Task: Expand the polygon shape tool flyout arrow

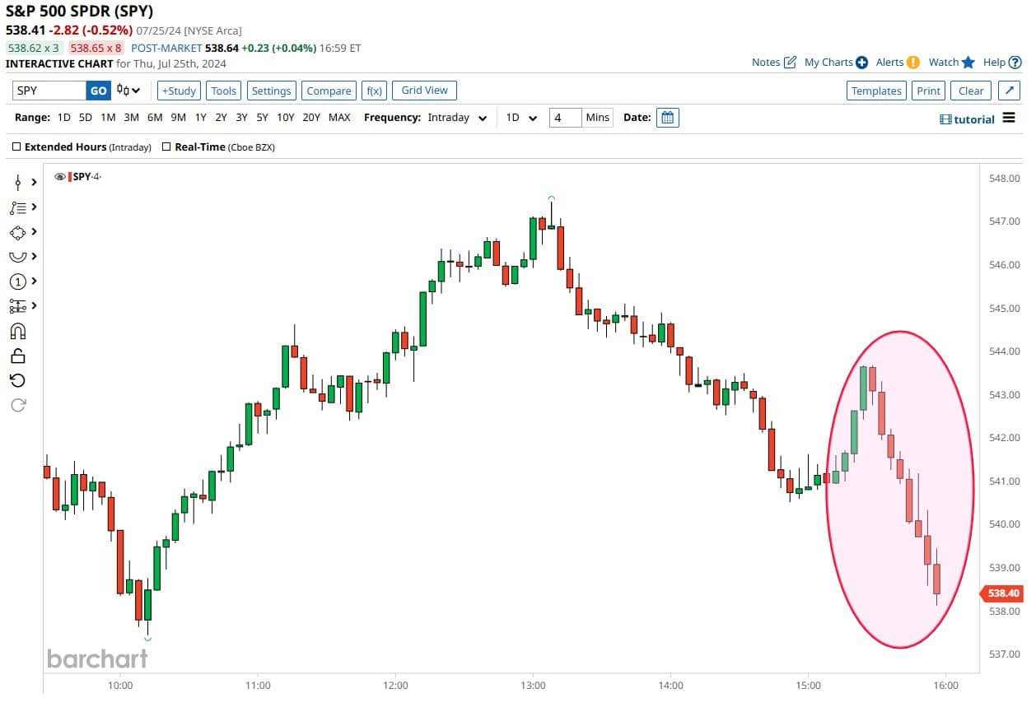Action: click(x=34, y=232)
